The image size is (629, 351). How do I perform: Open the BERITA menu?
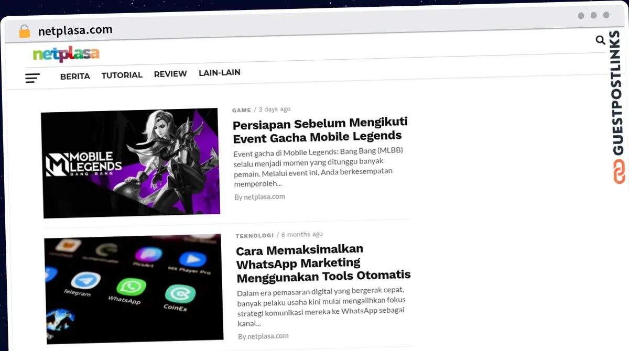tap(75, 76)
